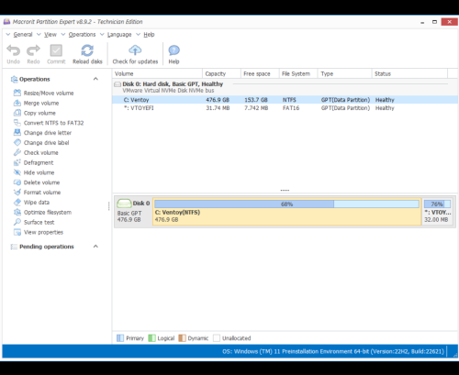Screen dimensions: 459x375
Task: Click the VTOY 76% usage bar
Action: click(x=437, y=204)
